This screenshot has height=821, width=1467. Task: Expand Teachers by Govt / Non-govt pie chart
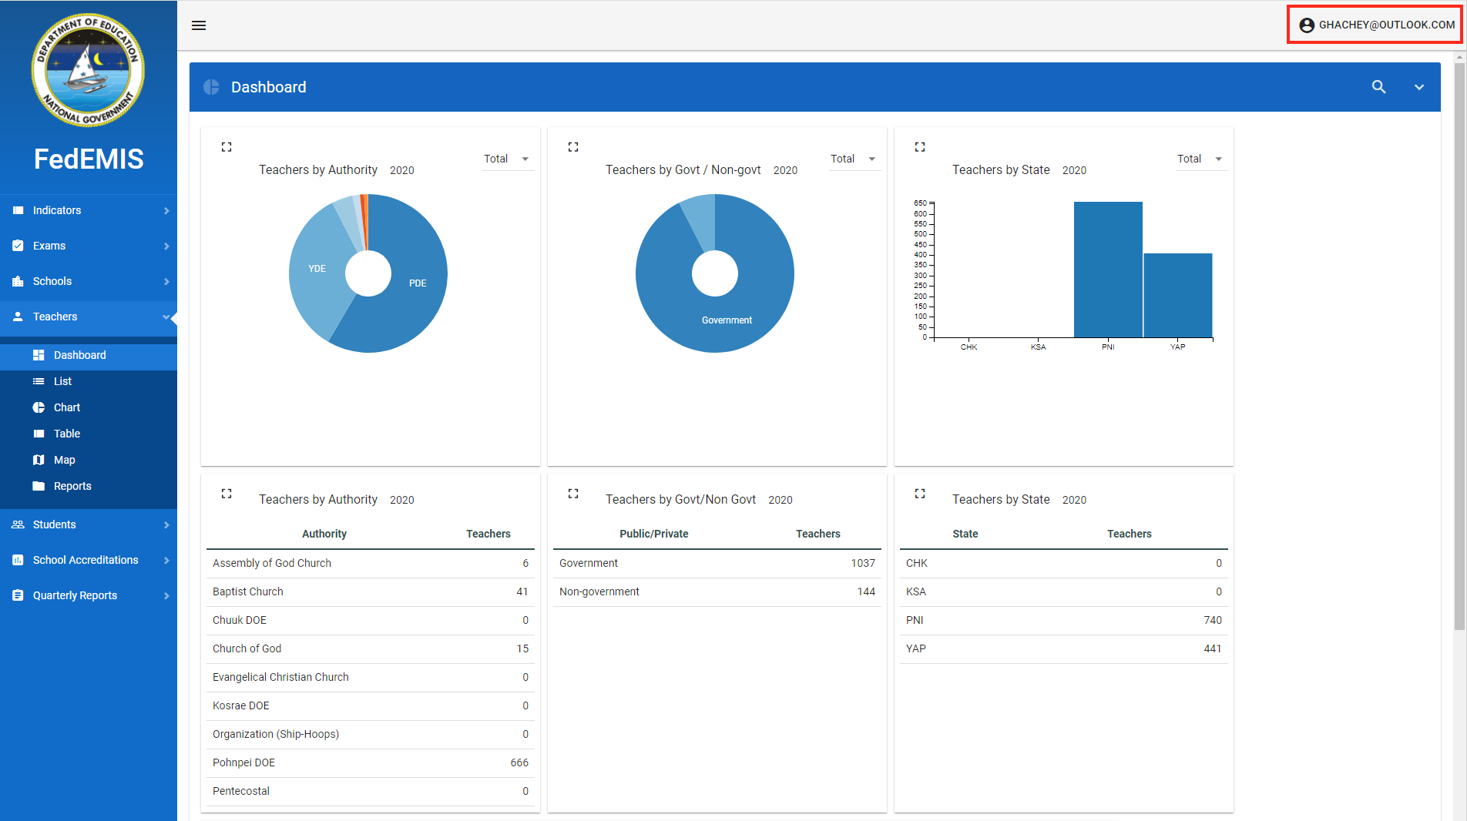573,147
